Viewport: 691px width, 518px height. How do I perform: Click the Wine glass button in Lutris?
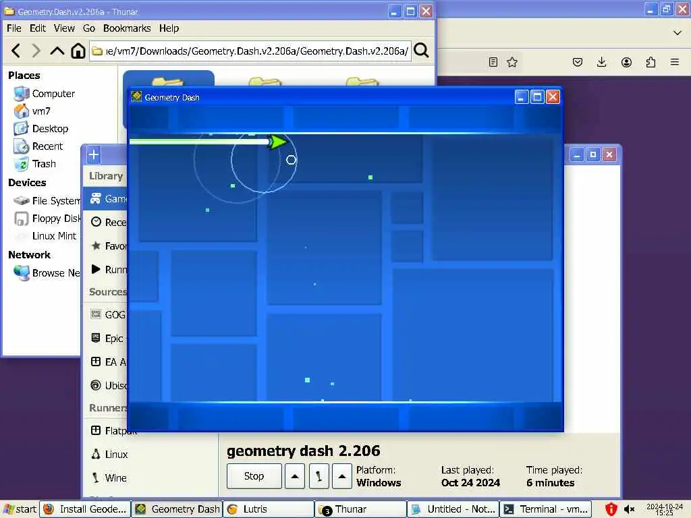(319, 476)
